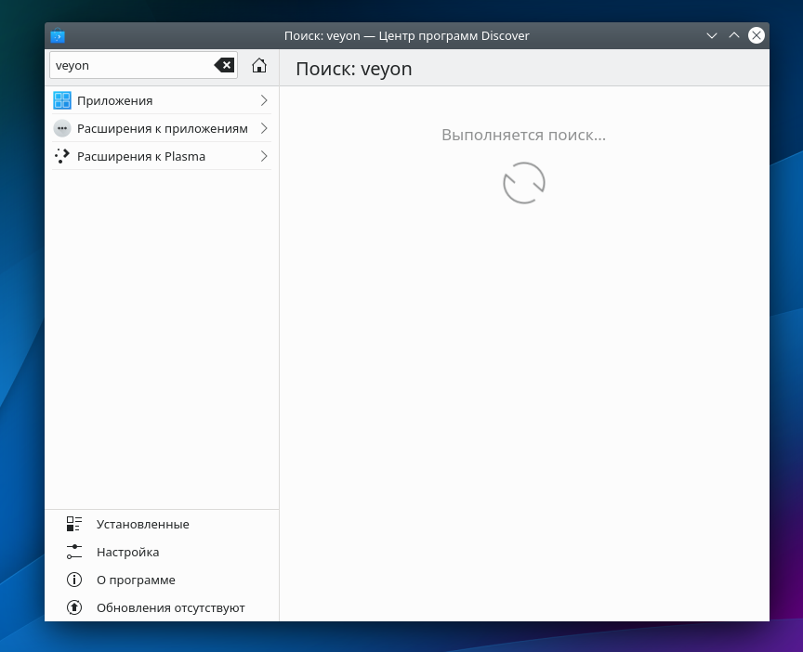Go to the Discover home page

click(259, 66)
